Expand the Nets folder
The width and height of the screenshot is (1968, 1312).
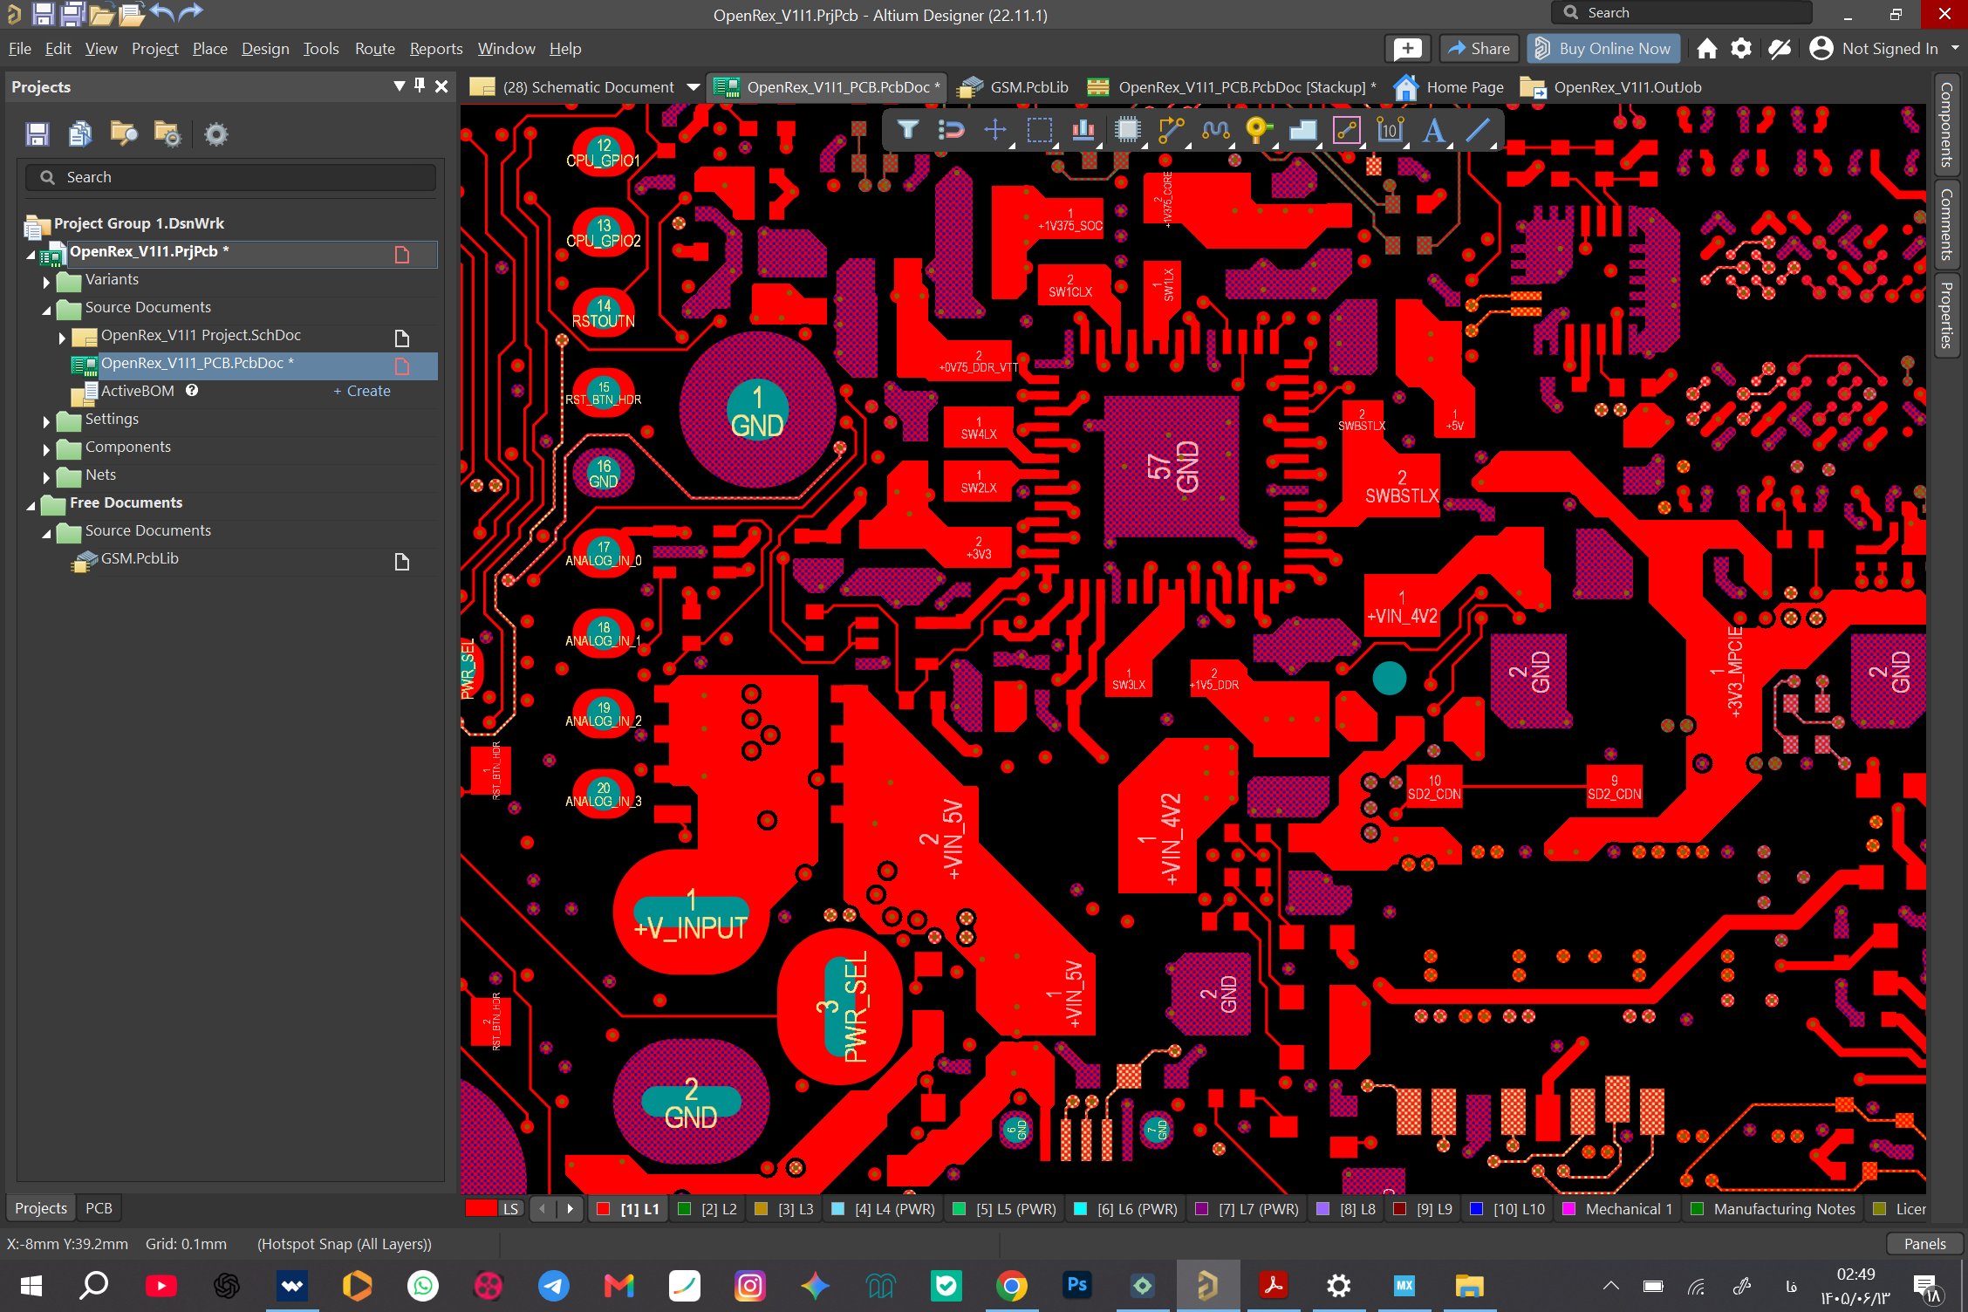click(46, 476)
